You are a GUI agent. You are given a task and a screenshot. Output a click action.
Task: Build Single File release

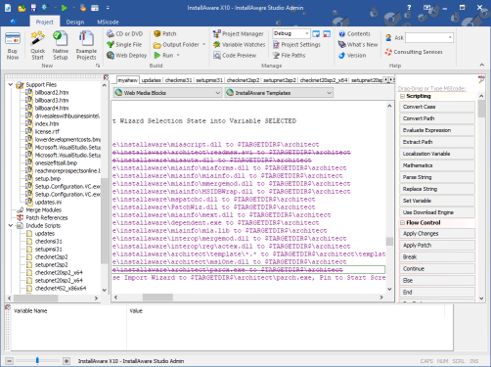click(124, 44)
